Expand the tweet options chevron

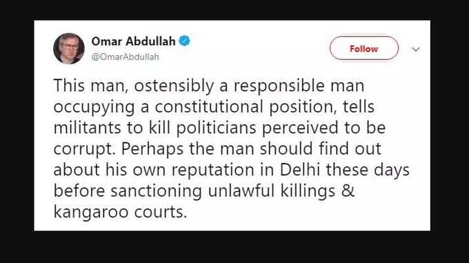[416, 49]
